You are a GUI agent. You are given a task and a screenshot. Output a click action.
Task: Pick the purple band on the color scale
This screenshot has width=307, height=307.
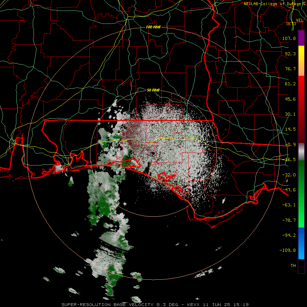click(x=301, y=38)
